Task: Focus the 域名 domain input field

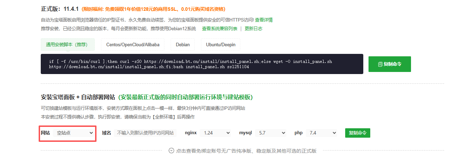Action: tap(146, 133)
